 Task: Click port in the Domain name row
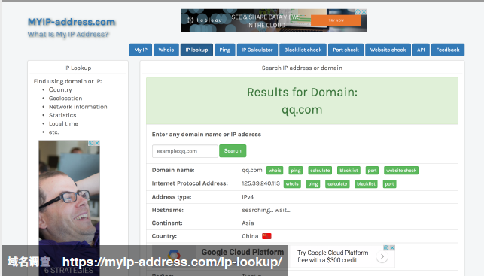(x=372, y=171)
